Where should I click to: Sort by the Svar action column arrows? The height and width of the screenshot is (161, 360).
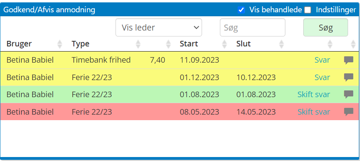[330, 44]
